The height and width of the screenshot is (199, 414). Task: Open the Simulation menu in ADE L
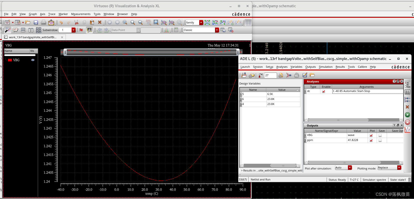point(325,67)
